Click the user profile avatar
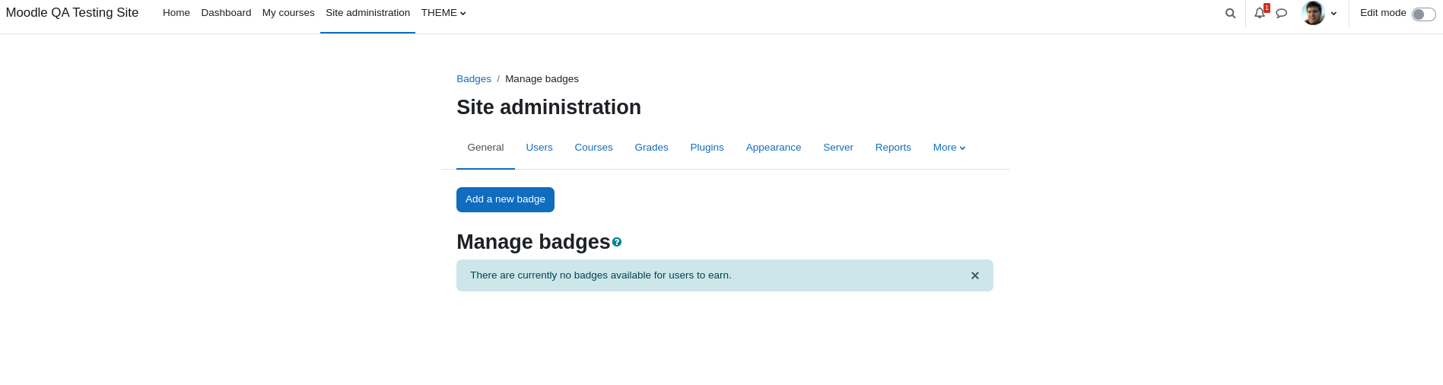This screenshot has width=1443, height=385. 1313,13
